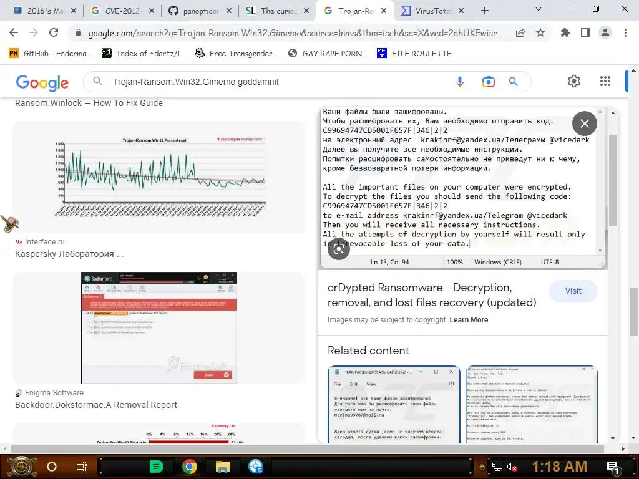
Task: Open the Google apps grid
Action: click(605, 81)
